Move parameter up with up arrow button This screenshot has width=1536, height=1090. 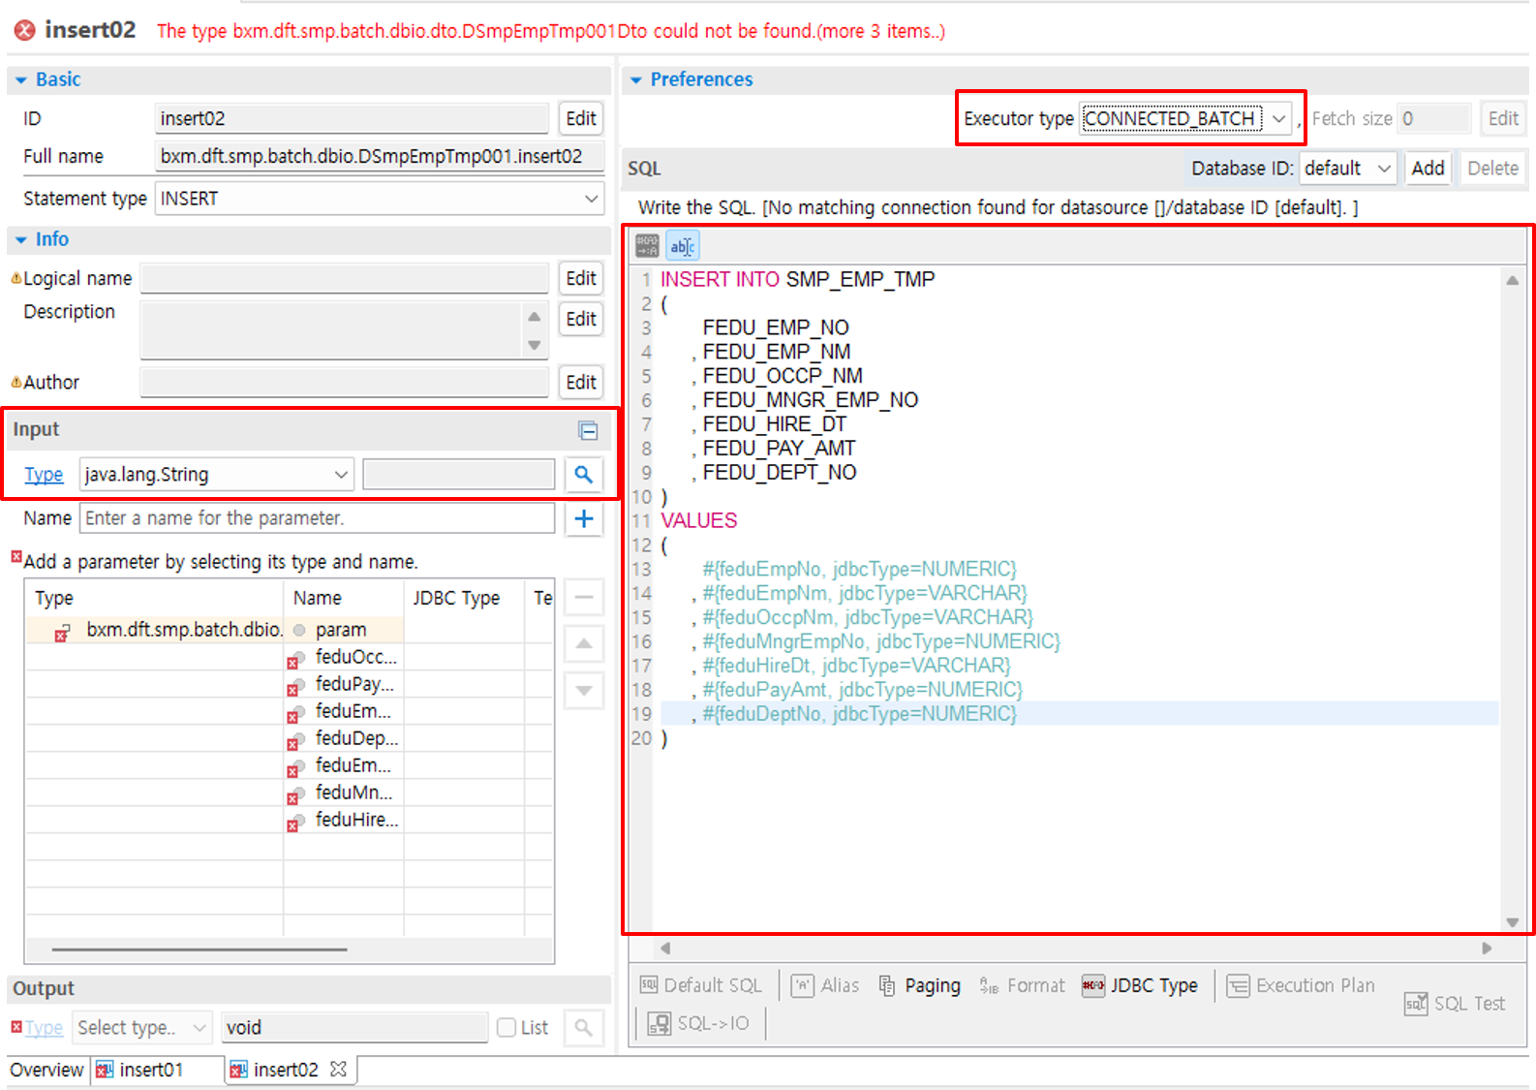tap(584, 643)
